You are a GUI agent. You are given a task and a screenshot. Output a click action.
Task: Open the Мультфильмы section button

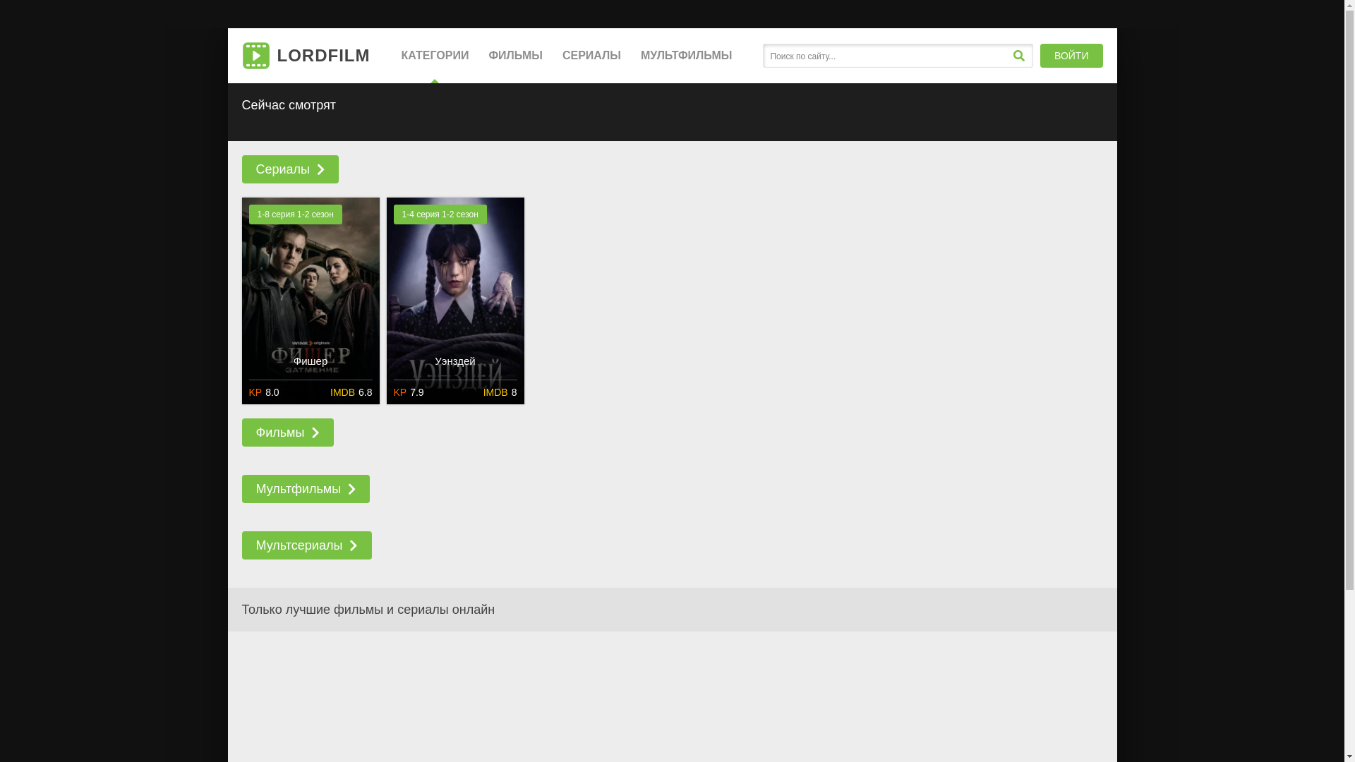(306, 489)
